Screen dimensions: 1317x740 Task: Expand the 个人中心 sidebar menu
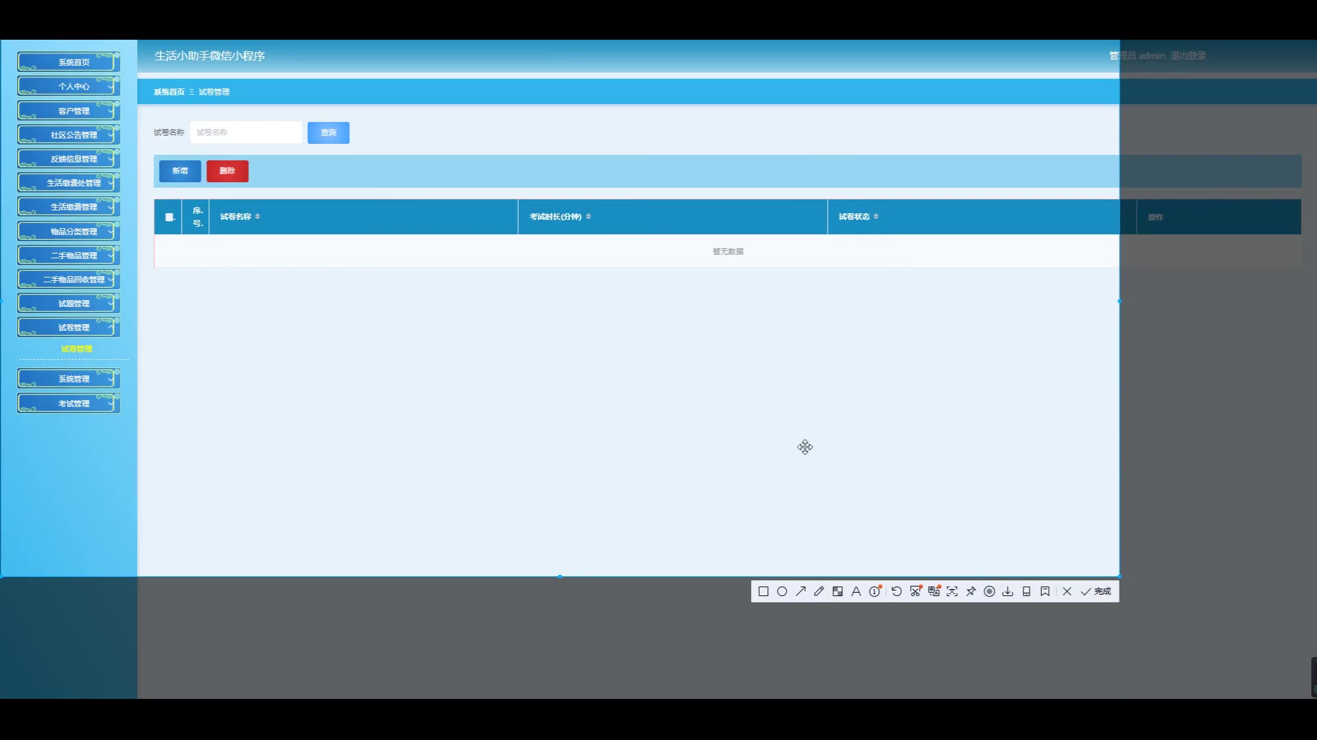(x=69, y=86)
